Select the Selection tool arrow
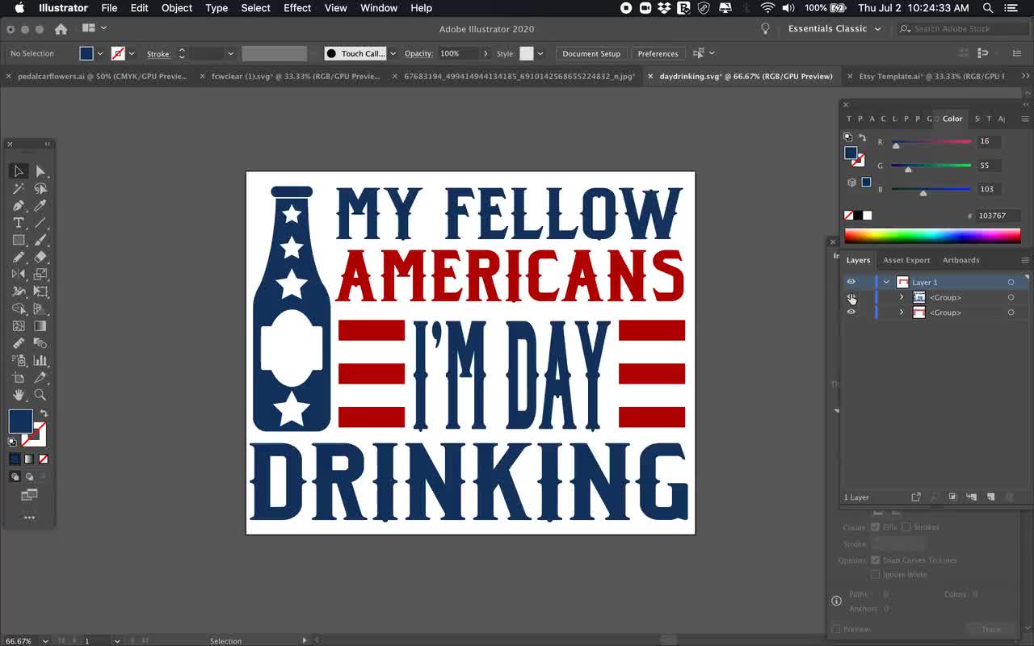This screenshot has width=1034, height=646. coord(19,171)
